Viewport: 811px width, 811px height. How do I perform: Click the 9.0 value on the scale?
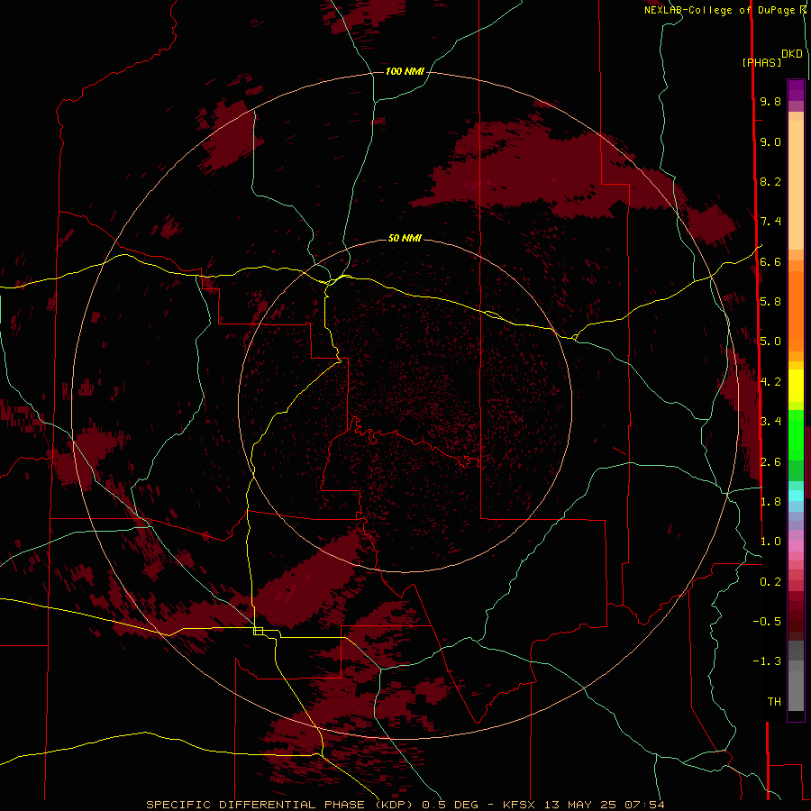pos(770,142)
